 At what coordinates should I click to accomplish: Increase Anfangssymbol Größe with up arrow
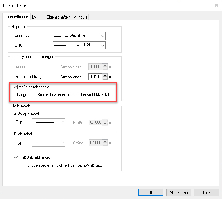[105, 121]
